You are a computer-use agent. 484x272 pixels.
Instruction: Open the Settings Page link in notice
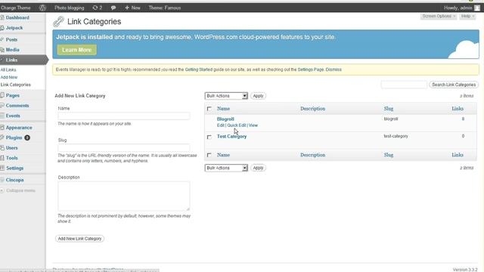(x=311, y=70)
